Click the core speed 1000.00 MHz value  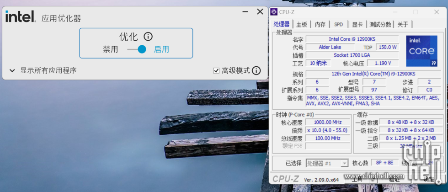click(328, 123)
